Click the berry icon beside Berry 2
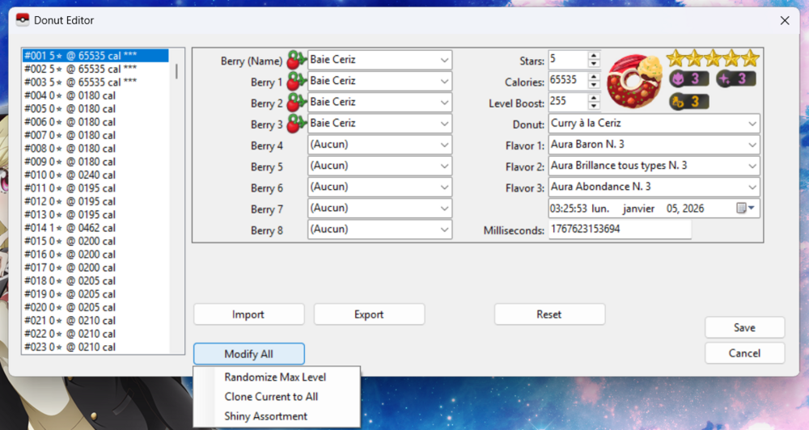The image size is (809, 430). click(x=296, y=103)
